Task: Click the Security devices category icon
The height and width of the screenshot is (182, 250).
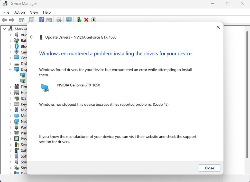Action: point(17,144)
